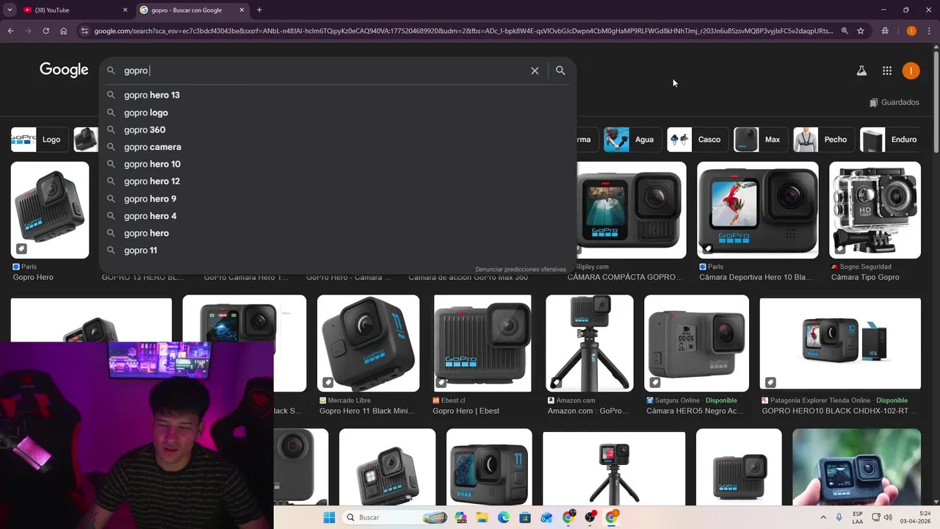
Task: Reload the page in Chrome
Action: (46, 31)
